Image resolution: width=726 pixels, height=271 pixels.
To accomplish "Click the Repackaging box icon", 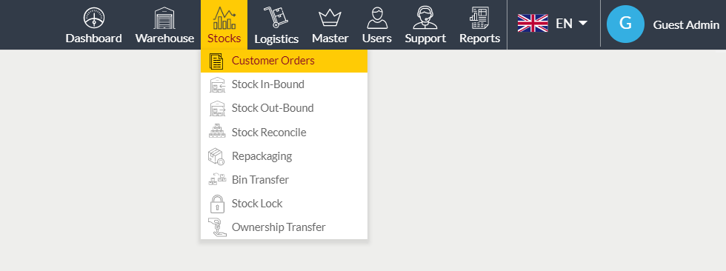I will point(216,156).
